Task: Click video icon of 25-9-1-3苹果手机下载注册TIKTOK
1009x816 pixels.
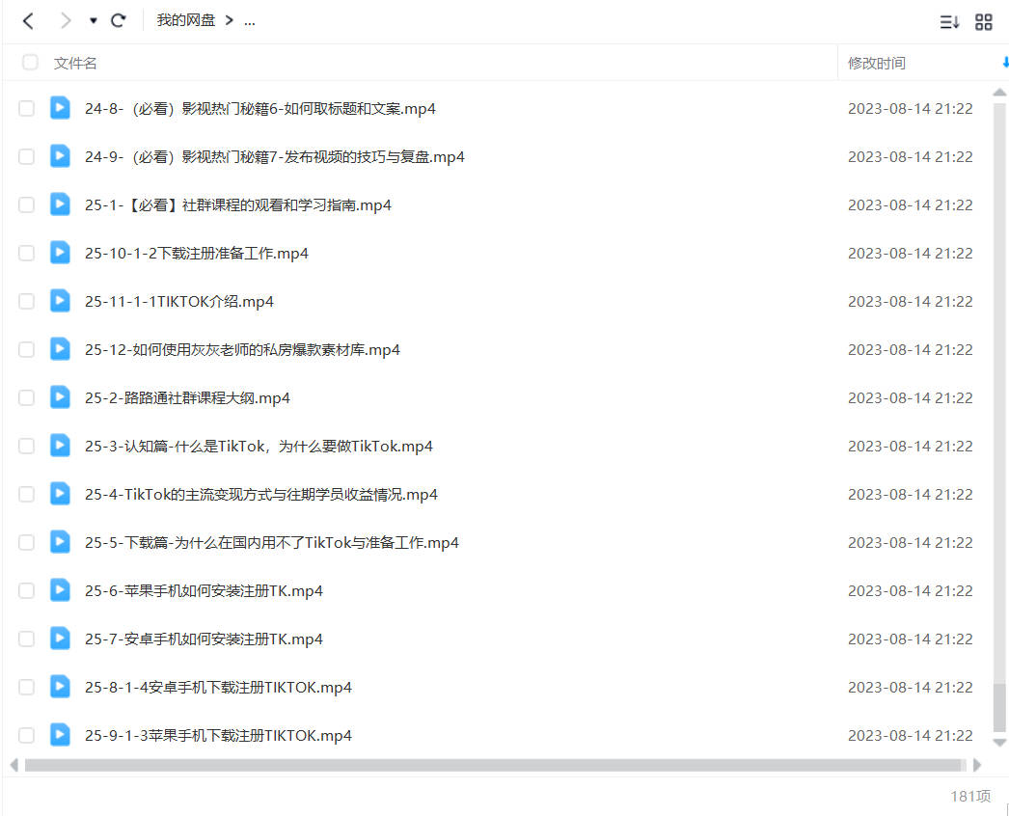Action: (x=60, y=735)
